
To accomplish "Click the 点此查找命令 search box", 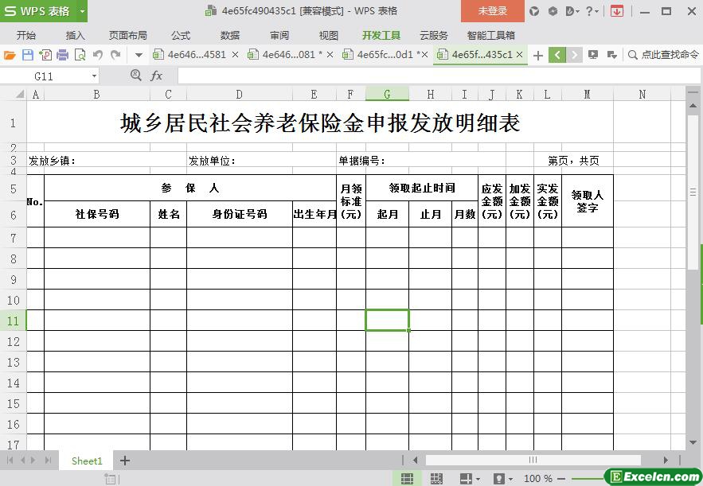I will [x=663, y=55].
